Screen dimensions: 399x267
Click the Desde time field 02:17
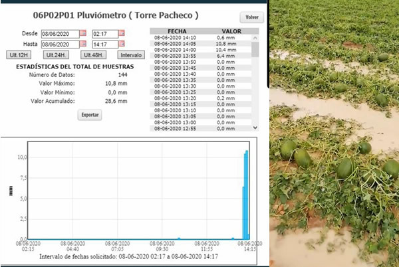(x=105, y=33)
